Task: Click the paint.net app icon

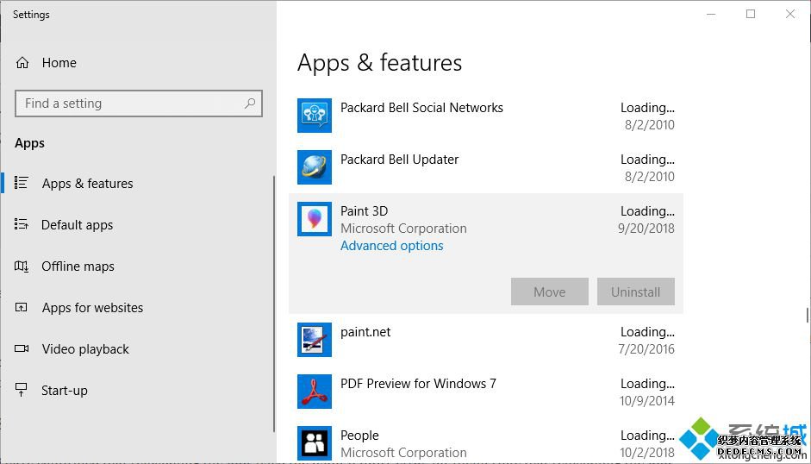Action: pyautogui.click(x=315, y=340)
